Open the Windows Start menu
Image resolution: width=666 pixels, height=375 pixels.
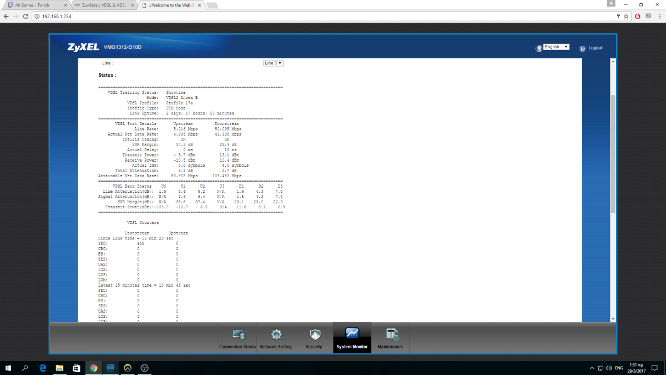click(x=8, y=368)
